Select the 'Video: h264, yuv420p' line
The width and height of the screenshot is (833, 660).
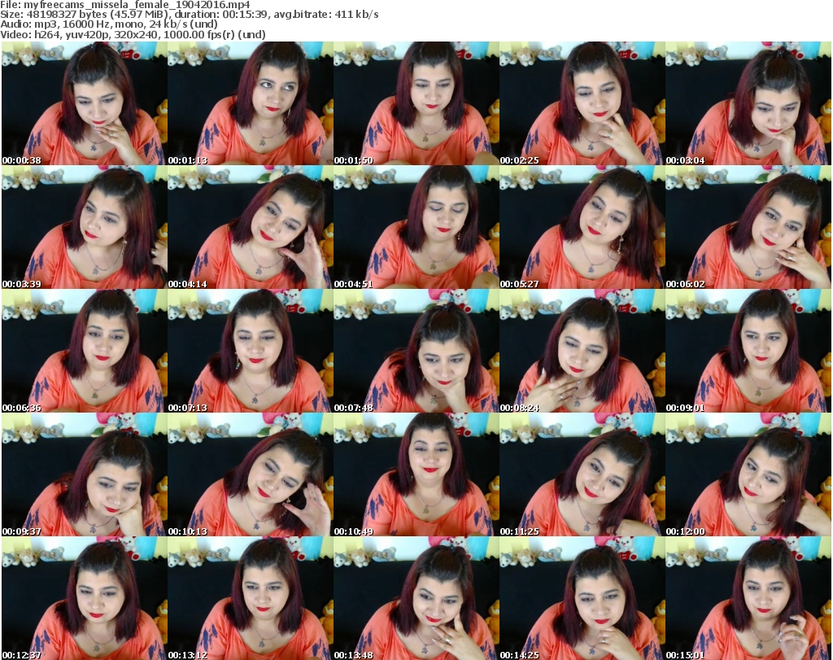coord(133,34)
